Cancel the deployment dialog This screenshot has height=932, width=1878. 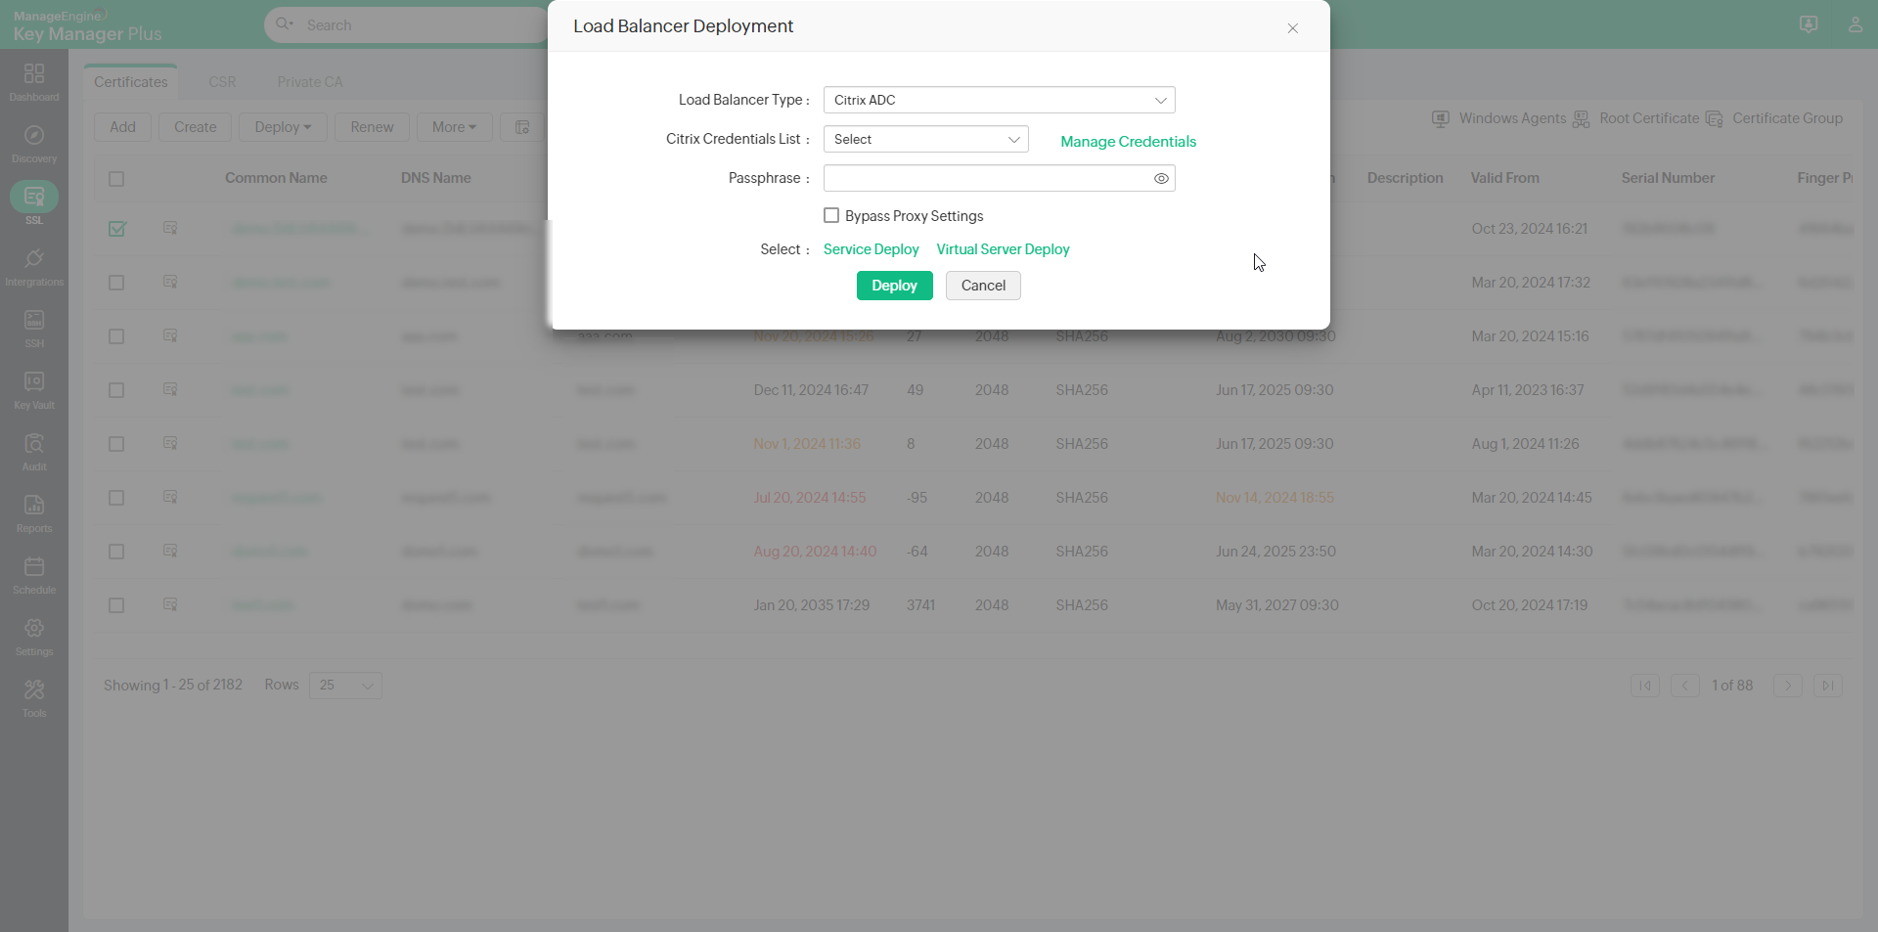[983, 286]
